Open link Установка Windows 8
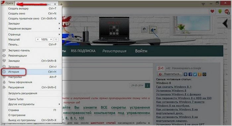The width and height of the screenshot is (232, 126). 171,91
